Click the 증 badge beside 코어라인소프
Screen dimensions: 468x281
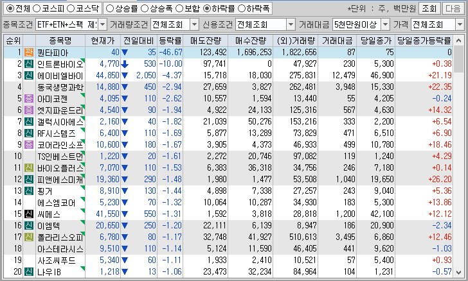(x=29, y=144)
